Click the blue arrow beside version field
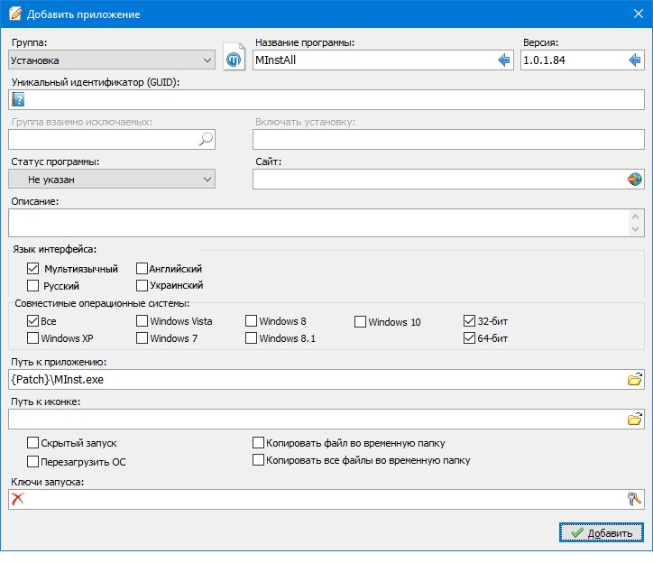The width and height of the screenshot is (653, 563). [x=635, y=60]
